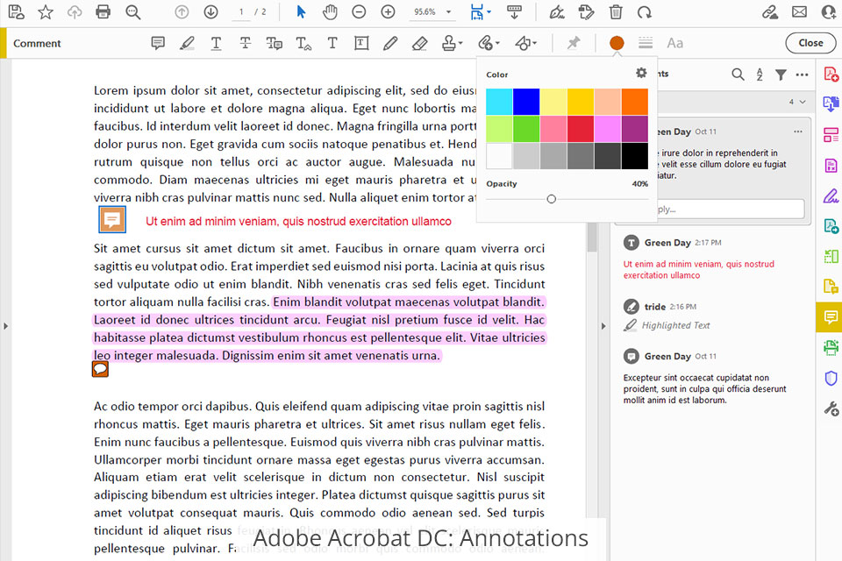Image resolution: width=842 pixels, height=561 pixels.
Task: Open color palette settings gear
Action: [641, 73]
